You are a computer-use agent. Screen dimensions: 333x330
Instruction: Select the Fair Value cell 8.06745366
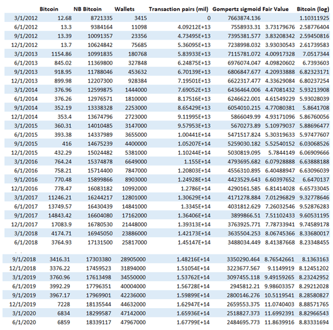(x=280, y=233)
